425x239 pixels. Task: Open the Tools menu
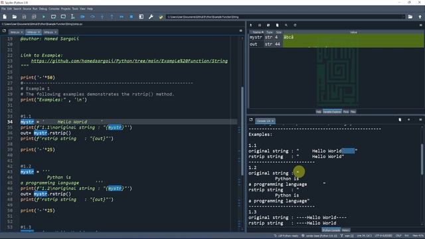click(x=75, y=9)
